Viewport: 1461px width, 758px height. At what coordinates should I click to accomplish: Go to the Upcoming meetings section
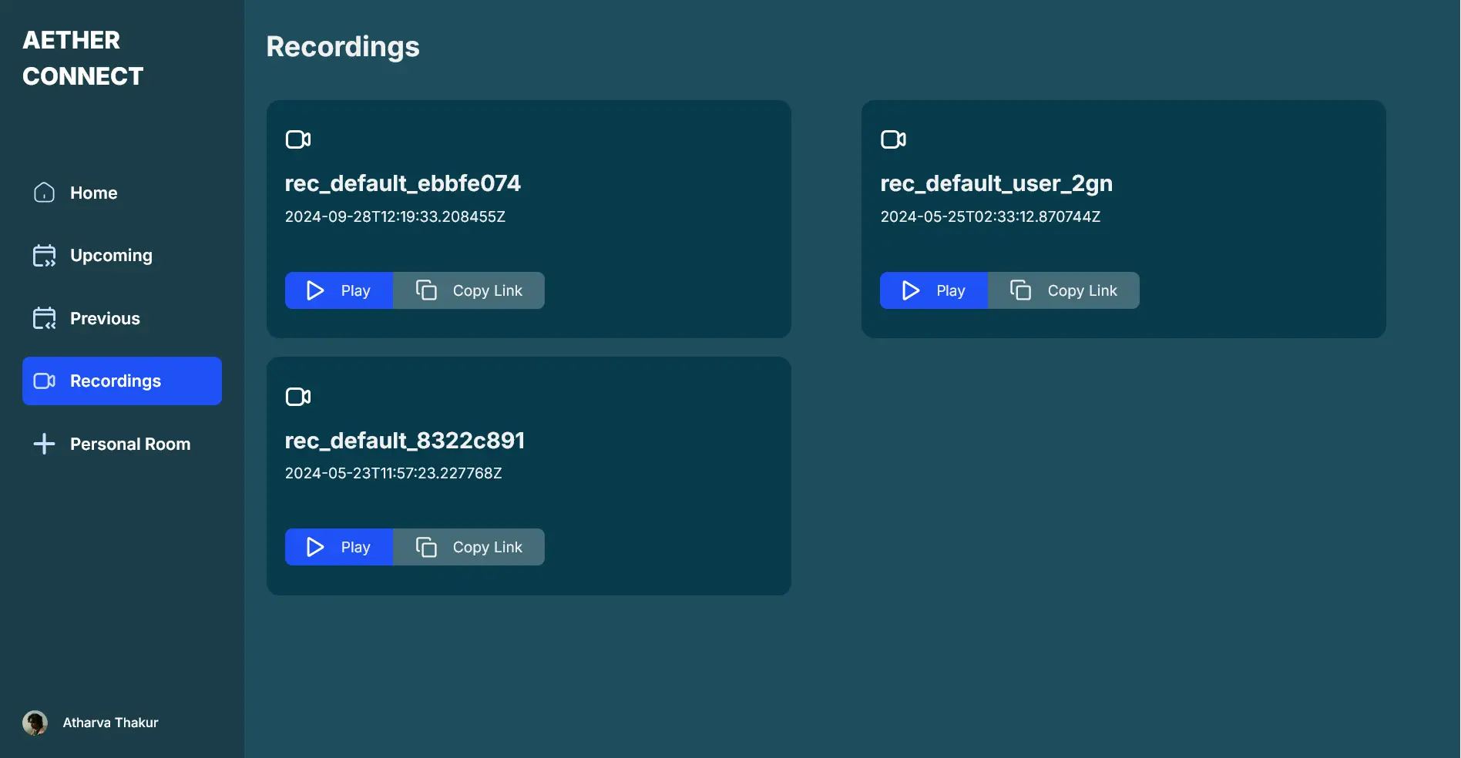click(x=111, y=256)
